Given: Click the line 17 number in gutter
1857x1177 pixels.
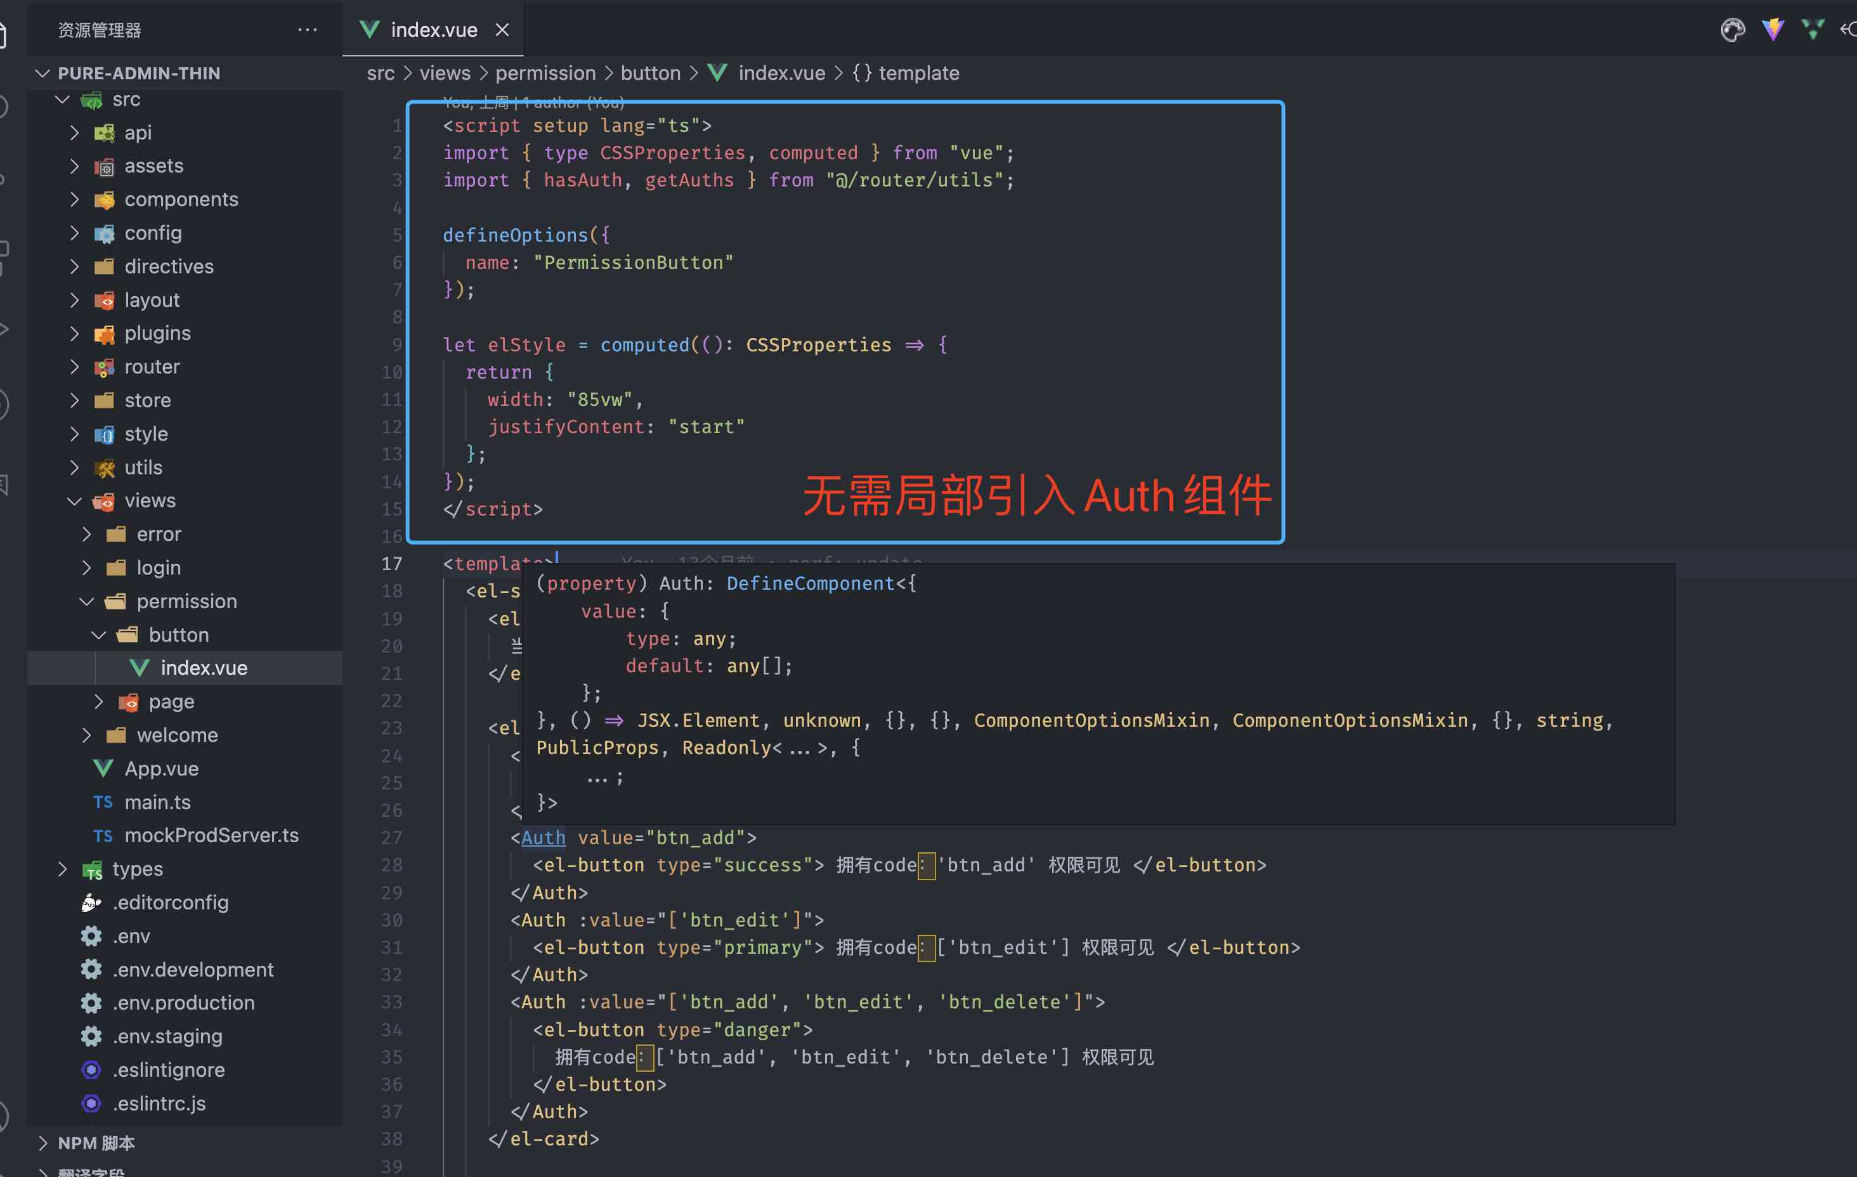Looking at the screenshot, I should click(392, 564).
